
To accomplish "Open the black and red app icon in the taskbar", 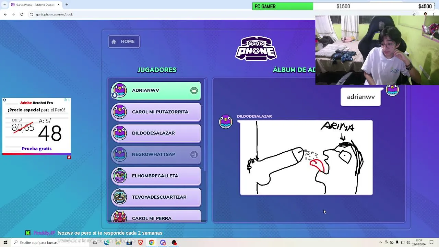I will click(174, 243).
